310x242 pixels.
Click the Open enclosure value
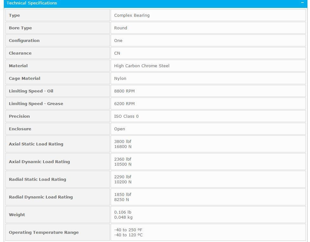(x=120, y=129)
